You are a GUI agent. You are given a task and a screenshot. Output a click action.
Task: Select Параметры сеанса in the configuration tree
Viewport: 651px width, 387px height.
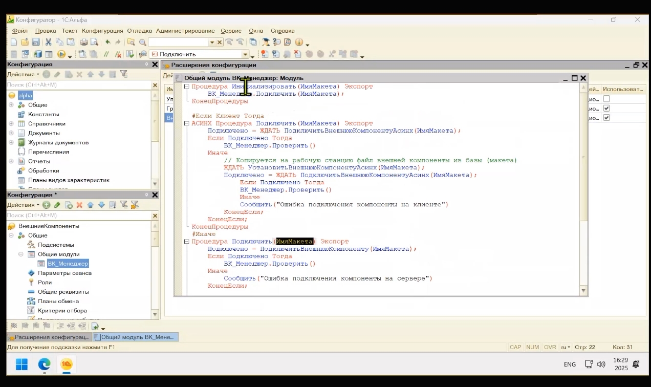[64, 273]
